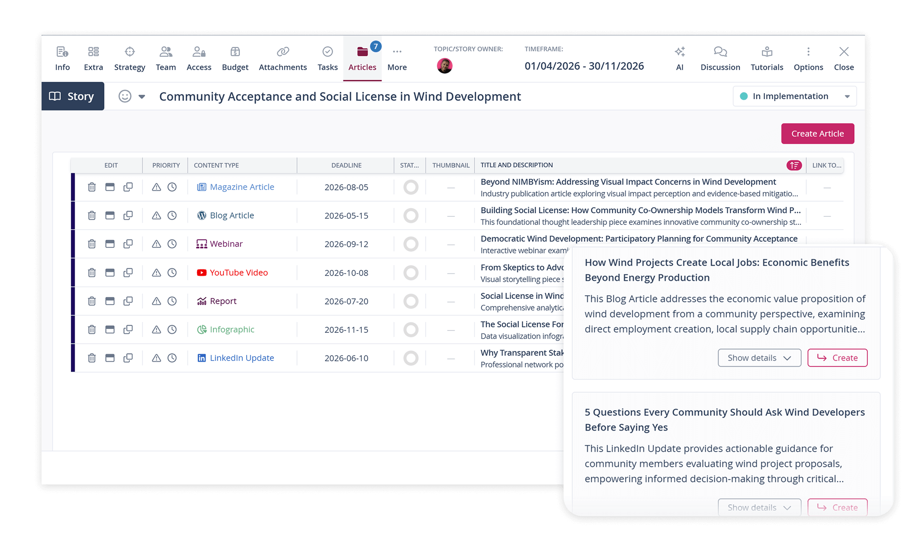
Task: Duplicate the Blog Article row
Action: point(128,215)
